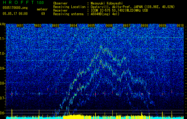
Task: Click the 0602 time marker
Action: tap(38, 26)
